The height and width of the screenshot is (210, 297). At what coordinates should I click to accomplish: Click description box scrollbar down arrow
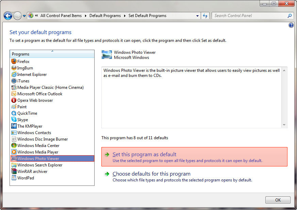284,125
